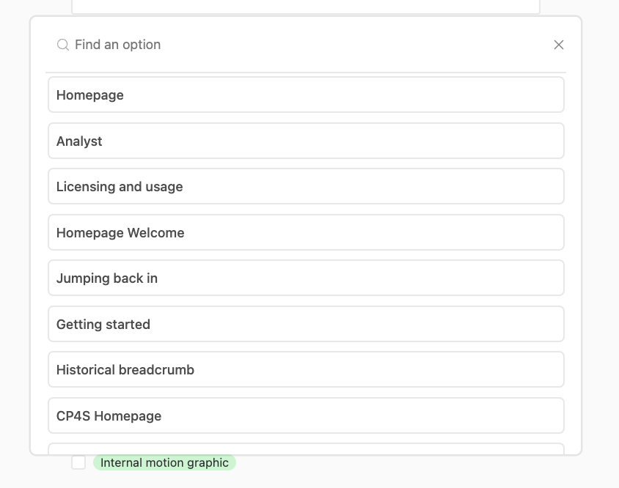The width and height of the screenshot is (619, 488).
Task: Click the partially visible field above the dialog
Action: coord(306,7)
